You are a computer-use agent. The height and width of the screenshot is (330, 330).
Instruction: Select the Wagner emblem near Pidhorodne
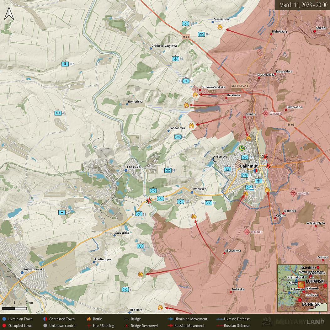tap(266, 113)
